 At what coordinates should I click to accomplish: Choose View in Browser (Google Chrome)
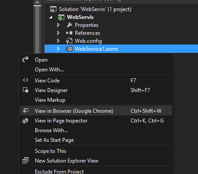pyautogui.click(x=96, y=111)
